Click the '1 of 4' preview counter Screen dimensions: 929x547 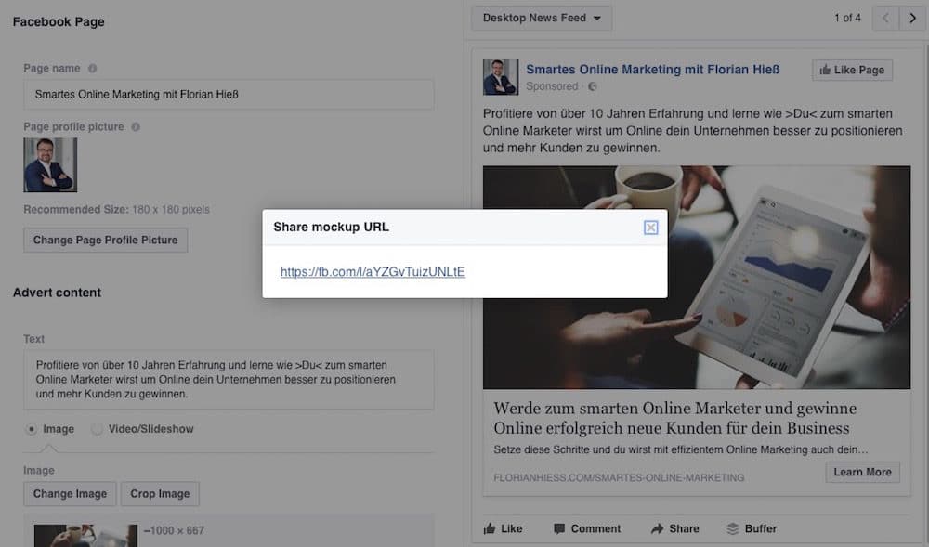click(847, 18)
